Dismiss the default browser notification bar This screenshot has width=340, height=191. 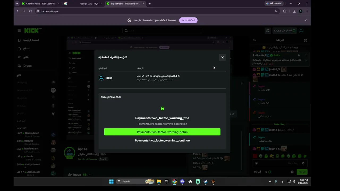pos(305,20)
